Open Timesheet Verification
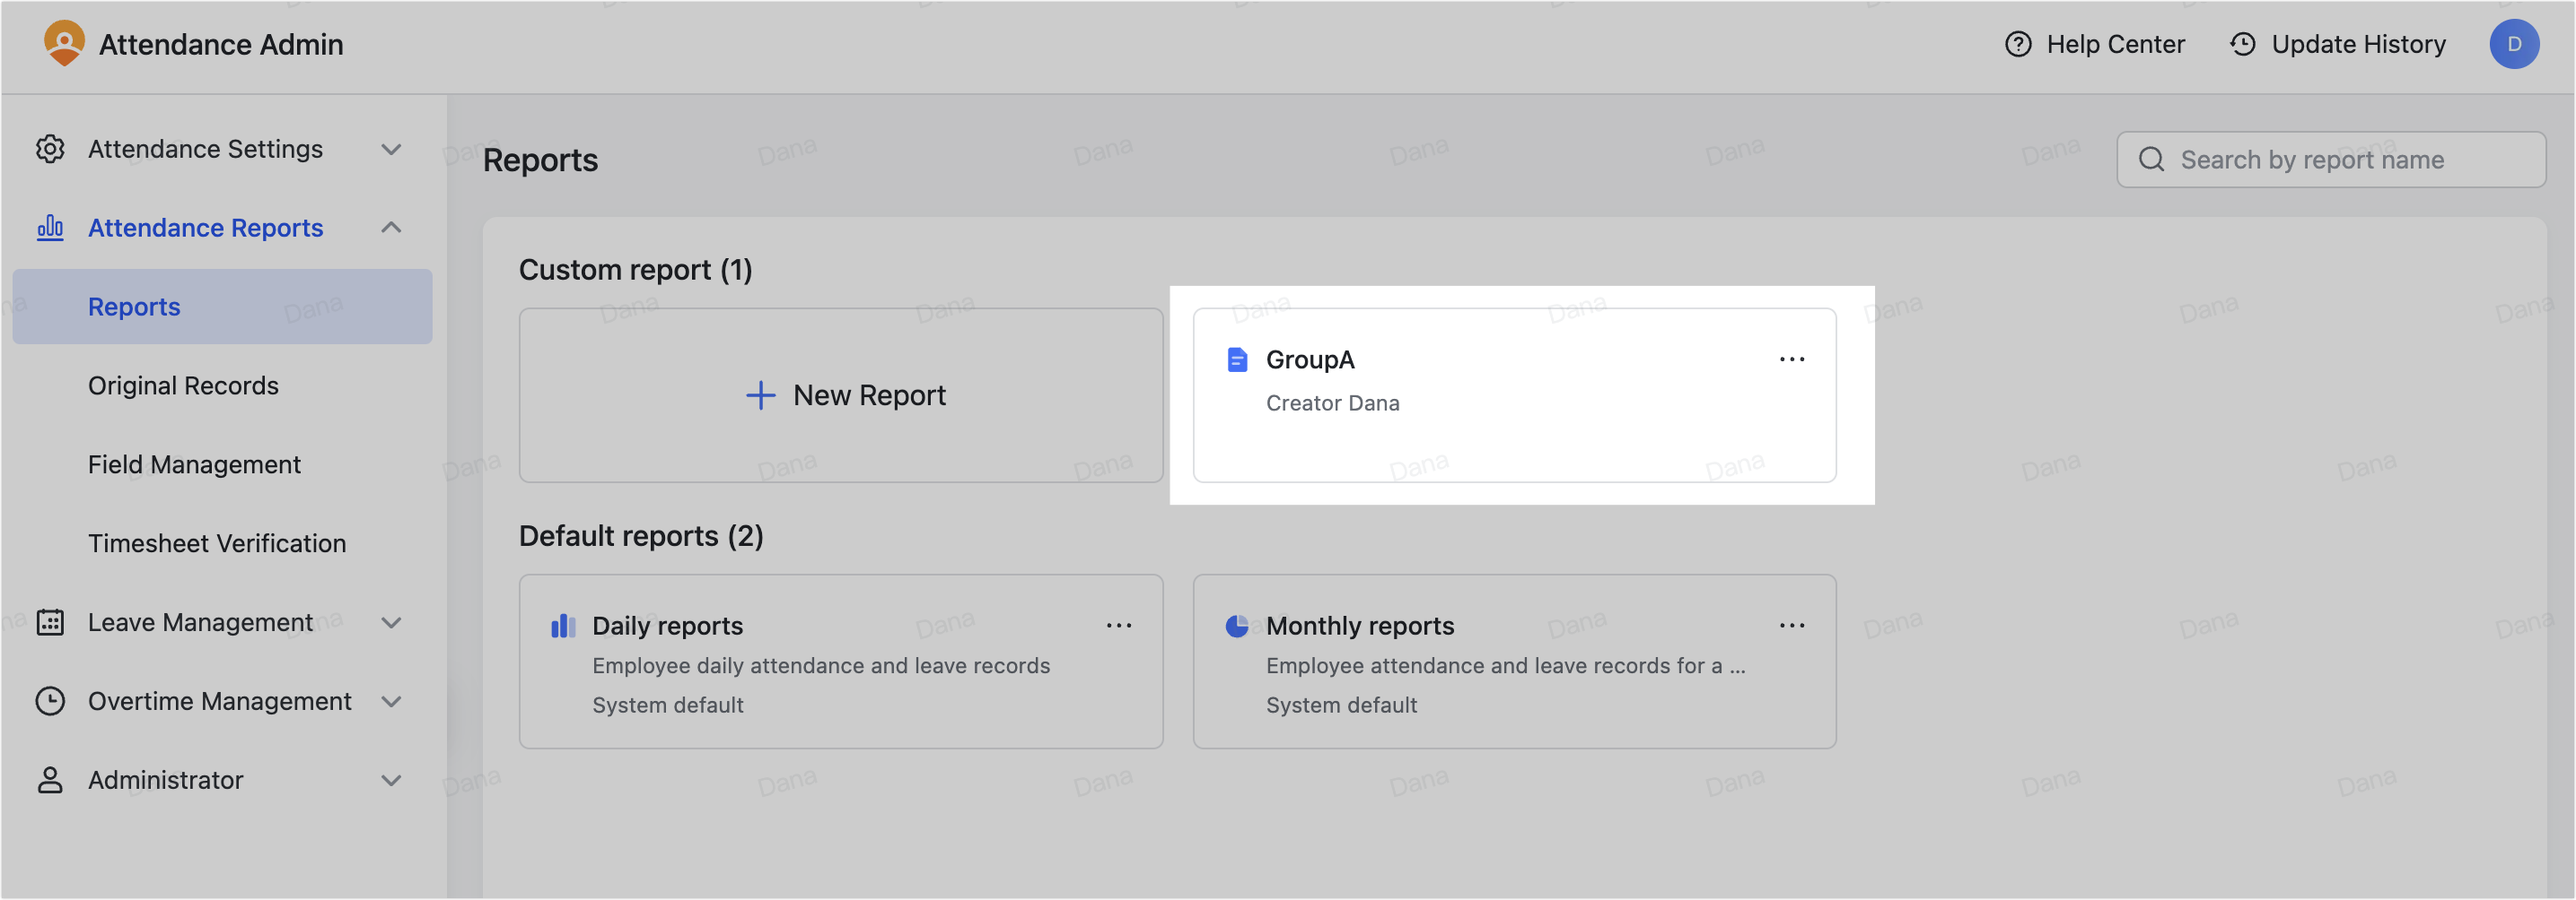Screen dimensions: 2576x900 click(216, 542)
